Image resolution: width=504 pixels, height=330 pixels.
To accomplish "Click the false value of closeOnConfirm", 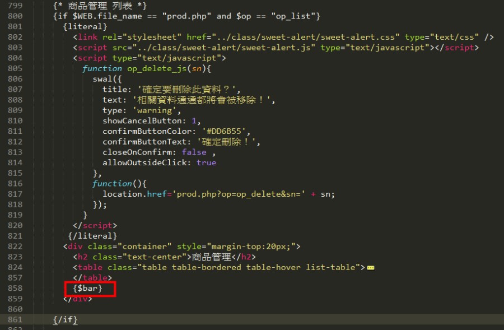I will [194, 152].
